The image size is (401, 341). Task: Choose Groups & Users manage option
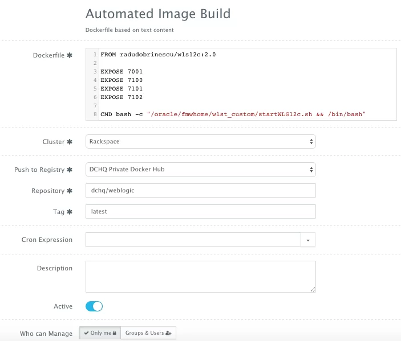click(x=148, y=333)
